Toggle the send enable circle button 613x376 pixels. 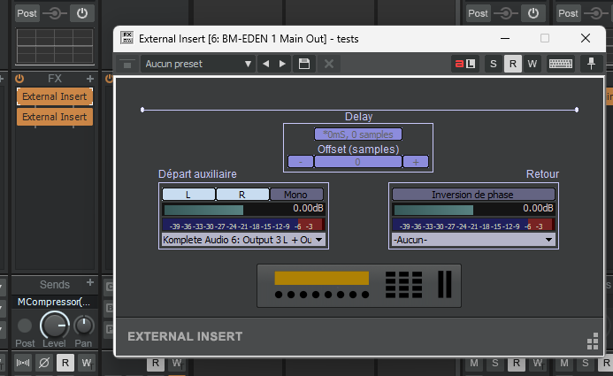click(25, 326)
